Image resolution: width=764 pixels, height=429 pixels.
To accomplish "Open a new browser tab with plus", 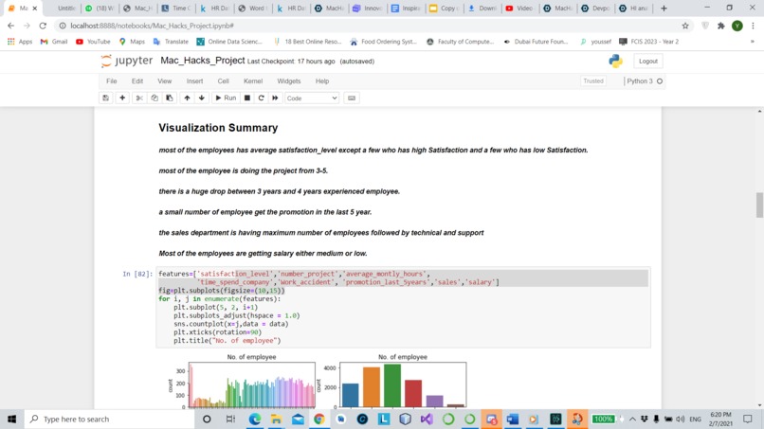I will click(x=664, y=9).
